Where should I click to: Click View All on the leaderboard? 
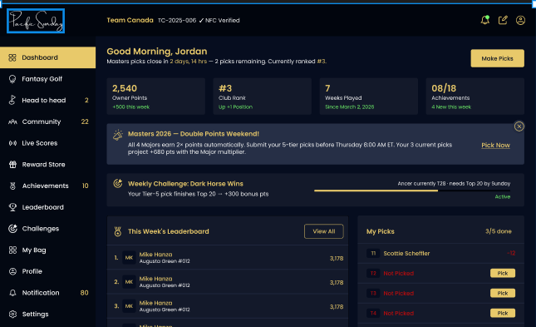pyautogui.click(x=324, y=231)
